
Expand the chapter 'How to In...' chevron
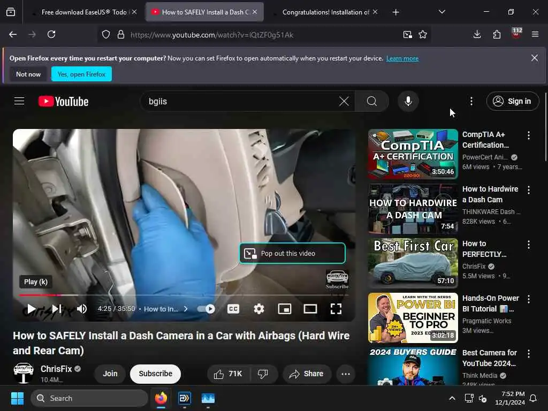[x=186, y=309]
